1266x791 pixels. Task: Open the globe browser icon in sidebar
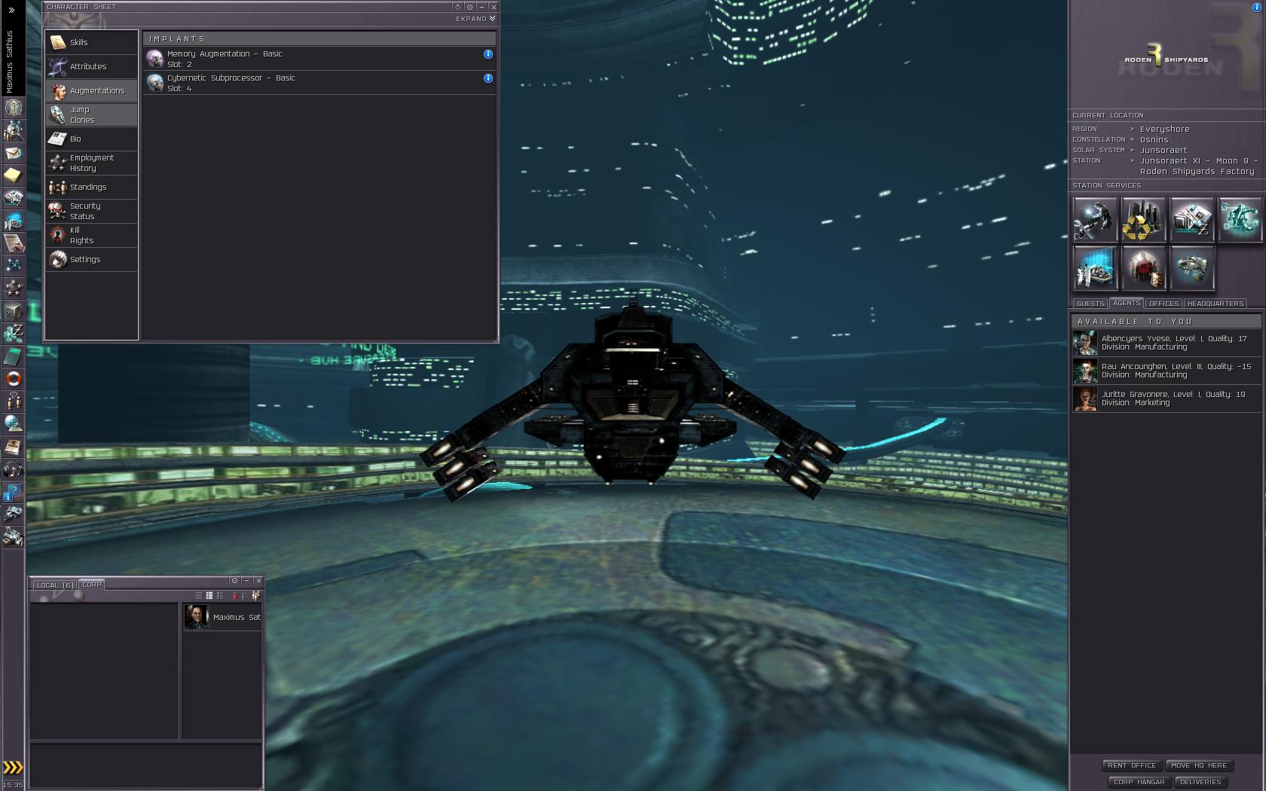[x=13, y=424]
